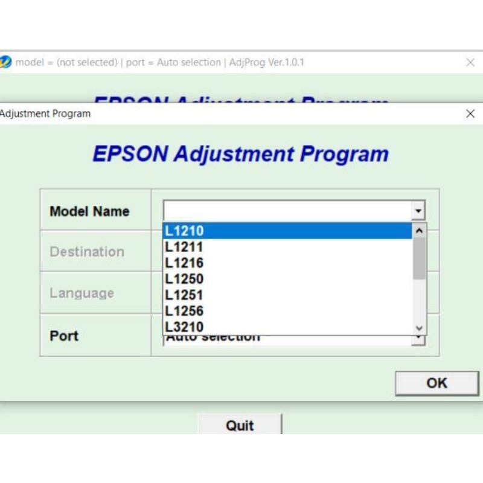
Task: Close the AdjProg Ver.1.0.1 main window
Action: pos(470,63)
